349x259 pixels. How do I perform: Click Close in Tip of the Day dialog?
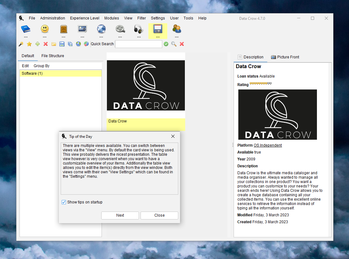(159, 215)
